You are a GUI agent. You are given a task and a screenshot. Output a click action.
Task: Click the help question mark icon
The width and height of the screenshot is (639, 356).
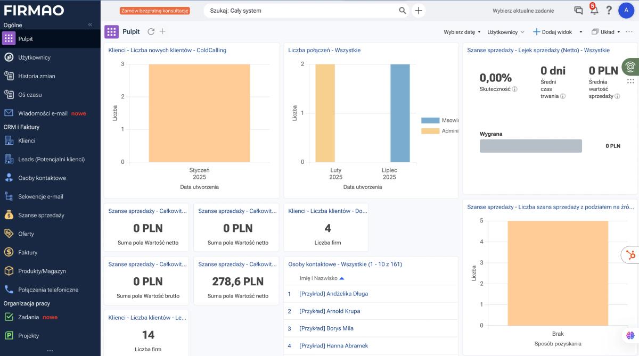[609, 11]
